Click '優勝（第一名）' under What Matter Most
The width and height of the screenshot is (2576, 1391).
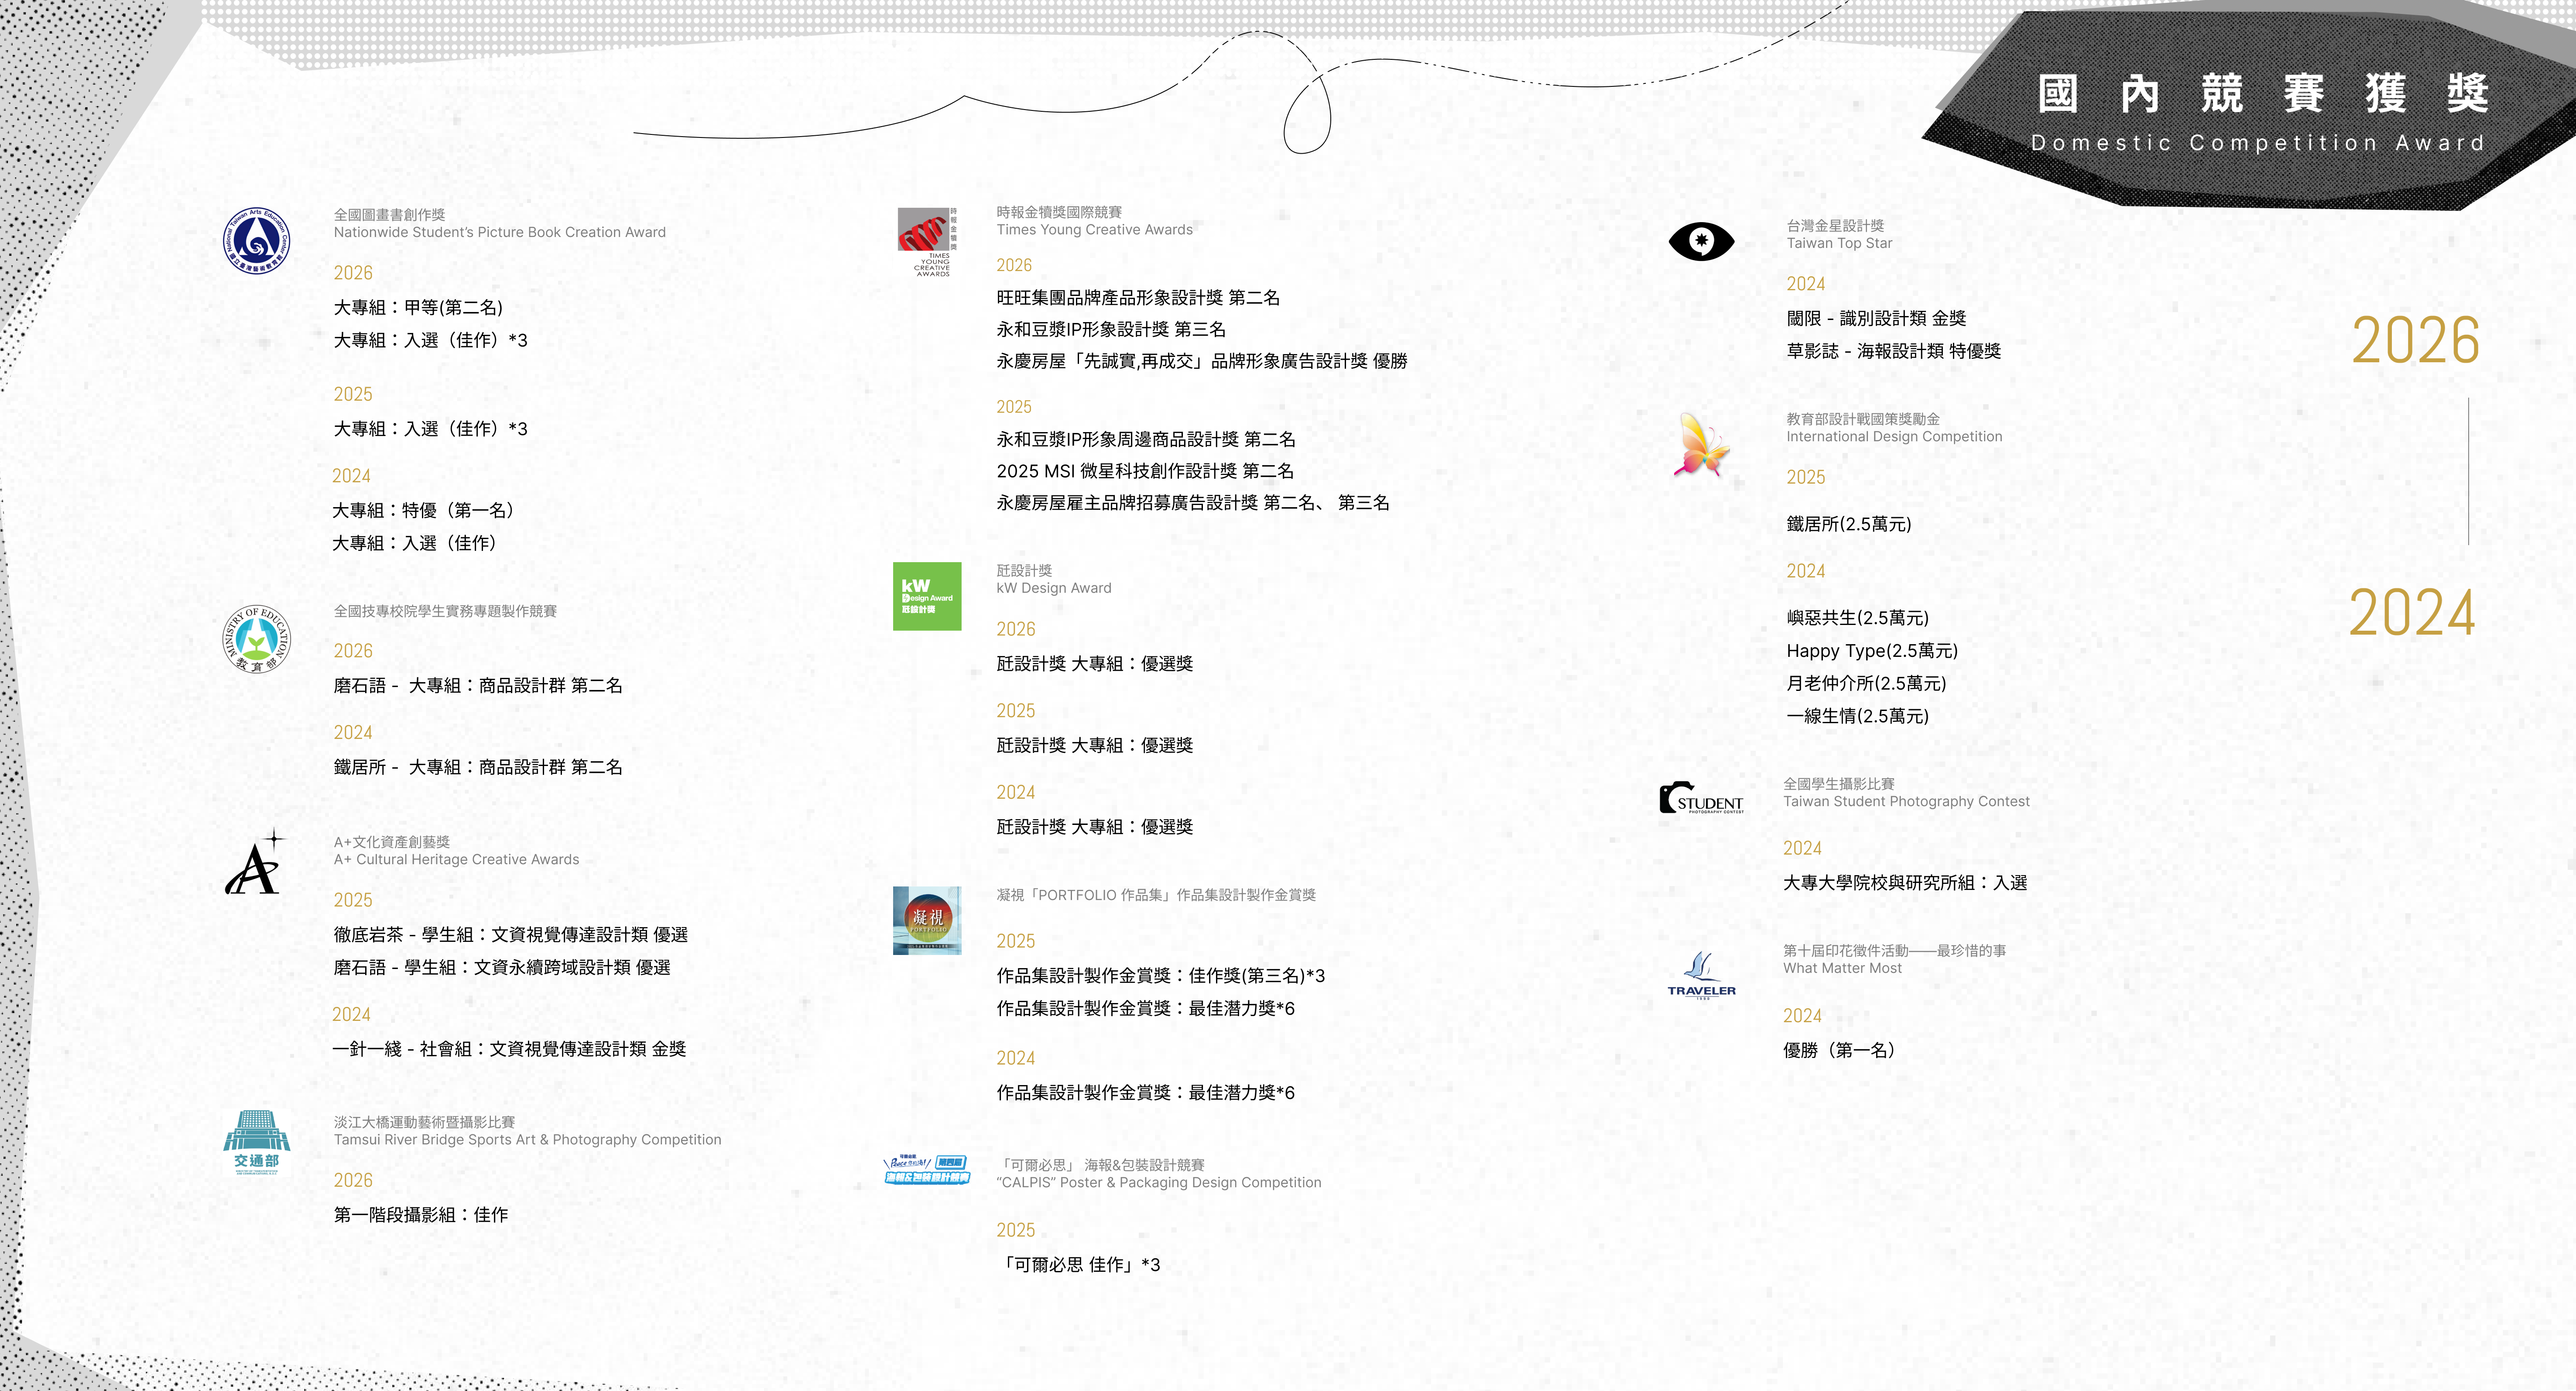tap(1839, 1050)
